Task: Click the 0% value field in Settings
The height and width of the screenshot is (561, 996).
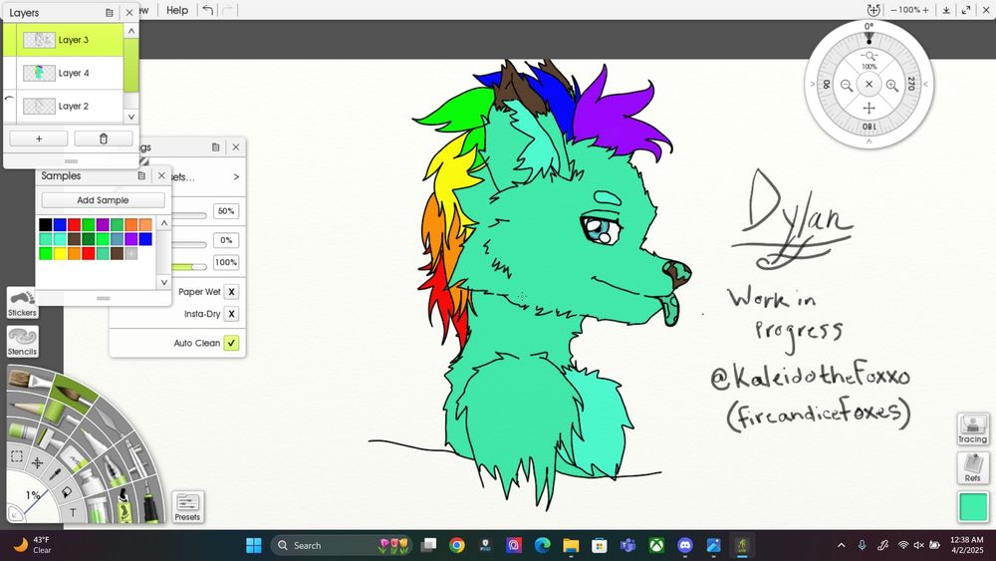Action: [226, 240]
